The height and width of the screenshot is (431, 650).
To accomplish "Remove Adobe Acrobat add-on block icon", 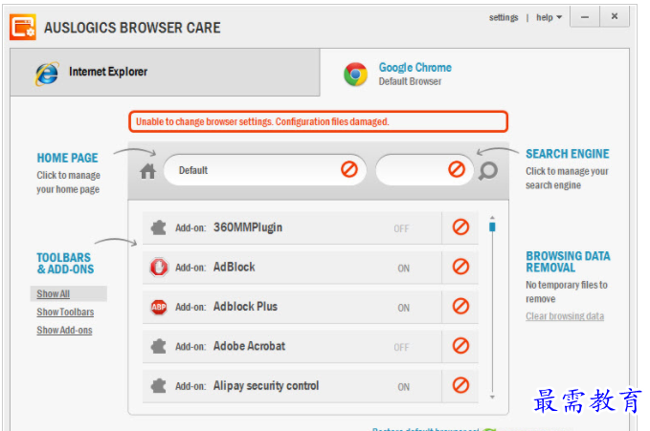I will (x=460, y=345).
